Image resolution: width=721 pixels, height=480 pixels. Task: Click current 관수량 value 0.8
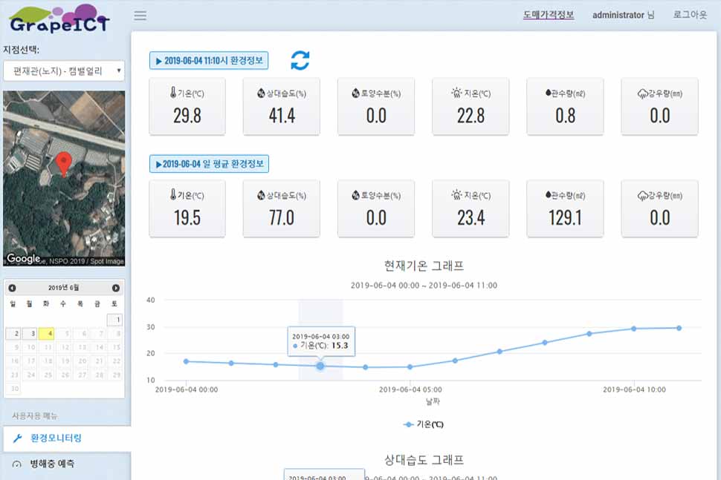click(566, 116)
